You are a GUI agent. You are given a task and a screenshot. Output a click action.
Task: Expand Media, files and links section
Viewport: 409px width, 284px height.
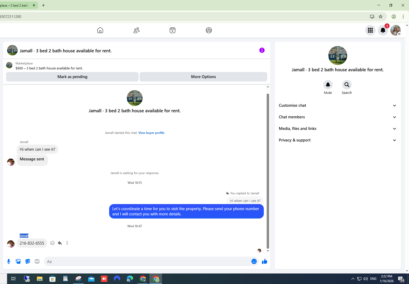[338, 129]
